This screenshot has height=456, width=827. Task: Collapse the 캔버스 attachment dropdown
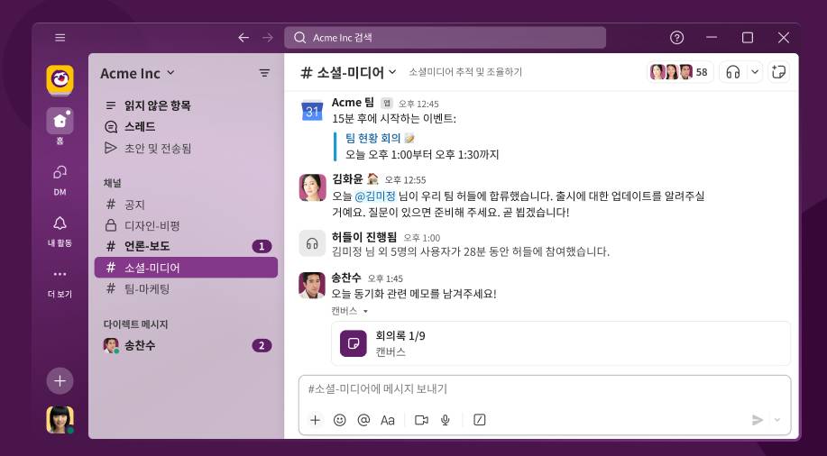point(349,311)
